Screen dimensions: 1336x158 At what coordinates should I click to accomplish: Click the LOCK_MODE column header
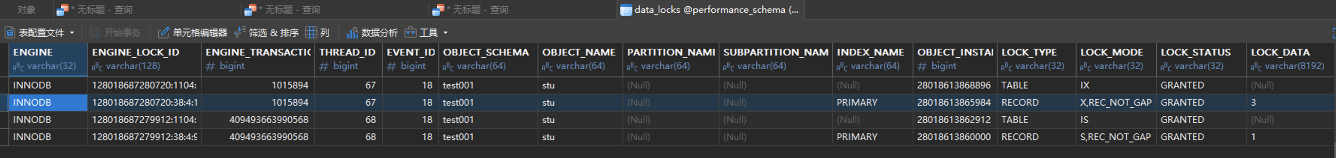click(1112, 52)
